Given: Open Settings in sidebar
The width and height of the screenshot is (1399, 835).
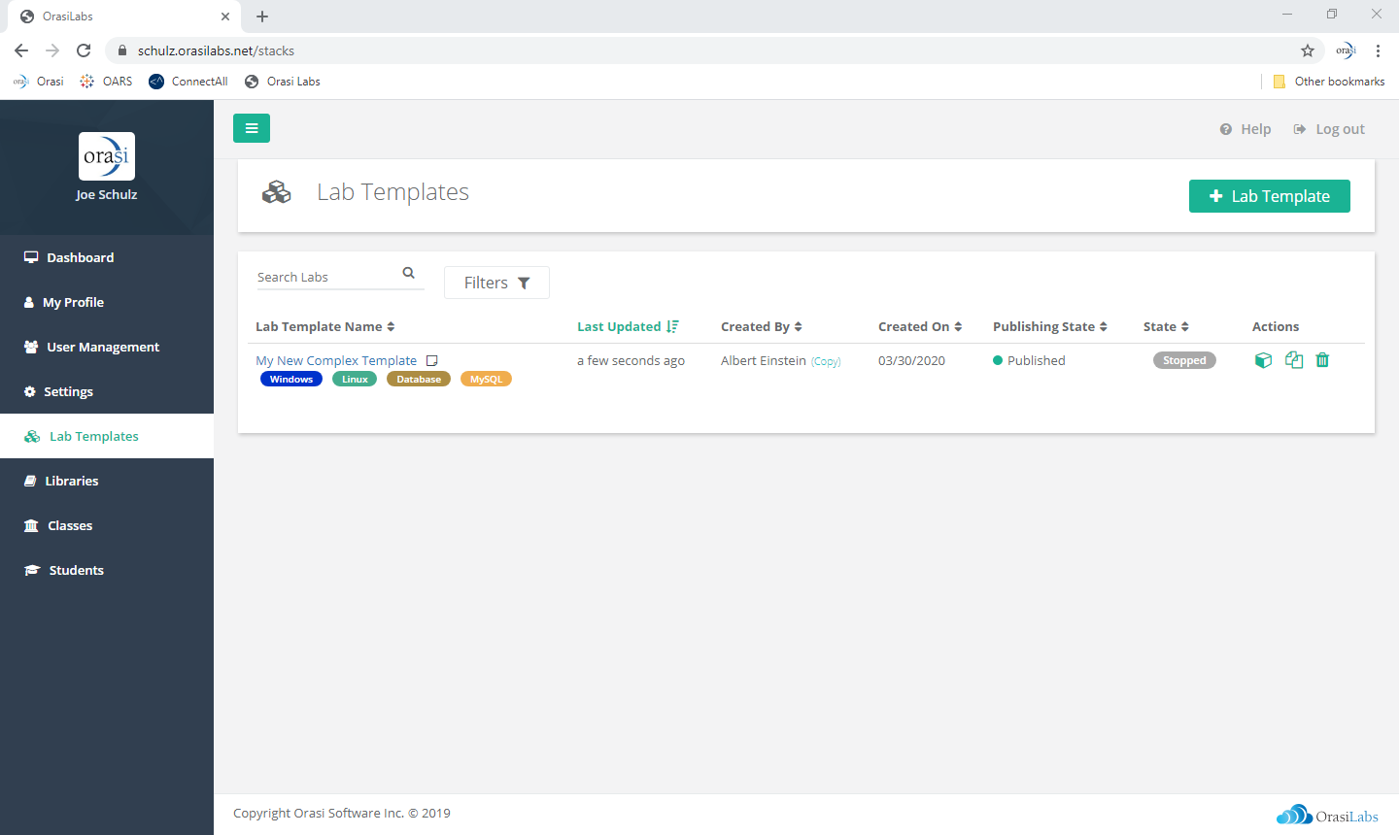Looking at the screenshot, I should pos(107,391).
